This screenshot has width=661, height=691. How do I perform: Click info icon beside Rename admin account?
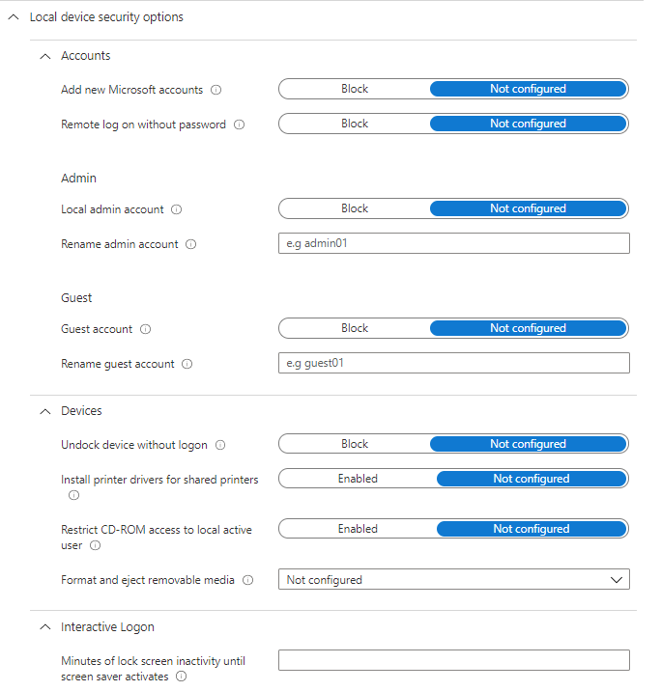[191, 245]
